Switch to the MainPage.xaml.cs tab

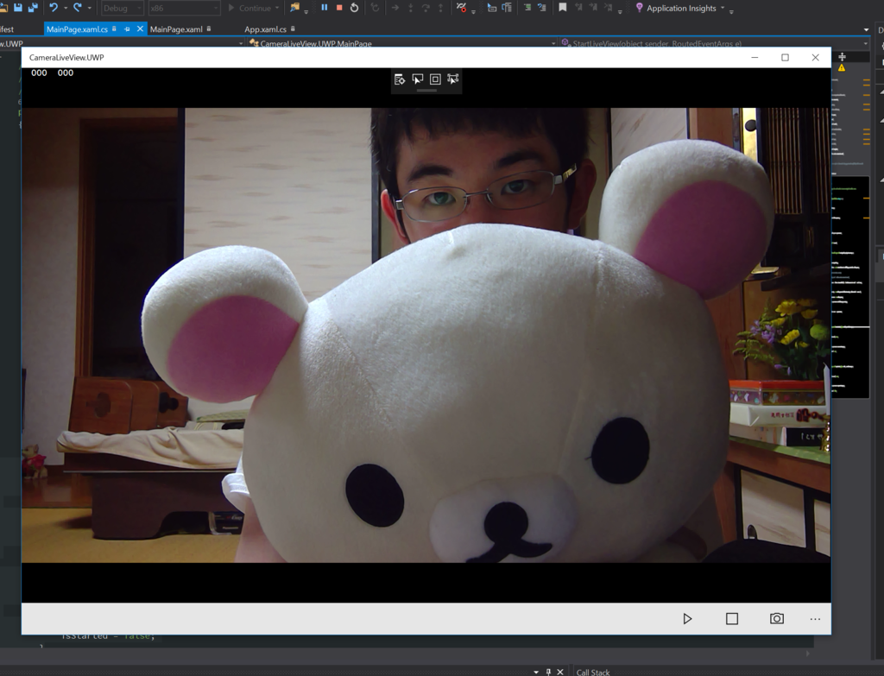click(x=77, y=28)
